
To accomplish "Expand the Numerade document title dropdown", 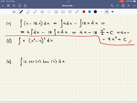I will click(68, 6).
